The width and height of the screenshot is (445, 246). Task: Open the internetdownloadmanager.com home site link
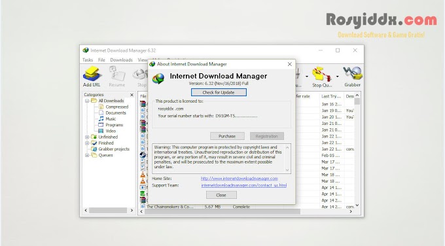coord(240,179)
